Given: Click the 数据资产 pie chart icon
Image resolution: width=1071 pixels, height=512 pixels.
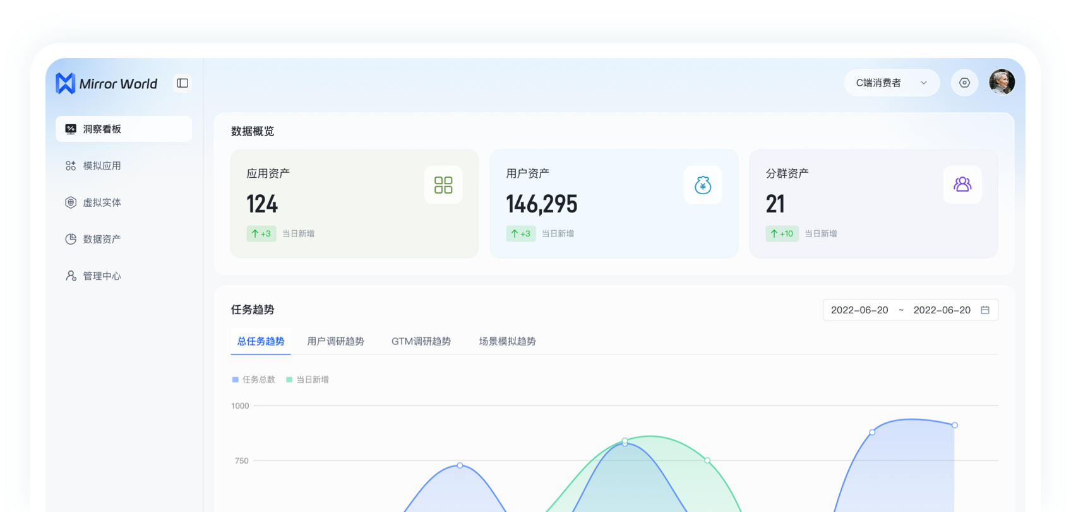Looking at the screenshot, I should pyautogui.click(x=71, y=239).
